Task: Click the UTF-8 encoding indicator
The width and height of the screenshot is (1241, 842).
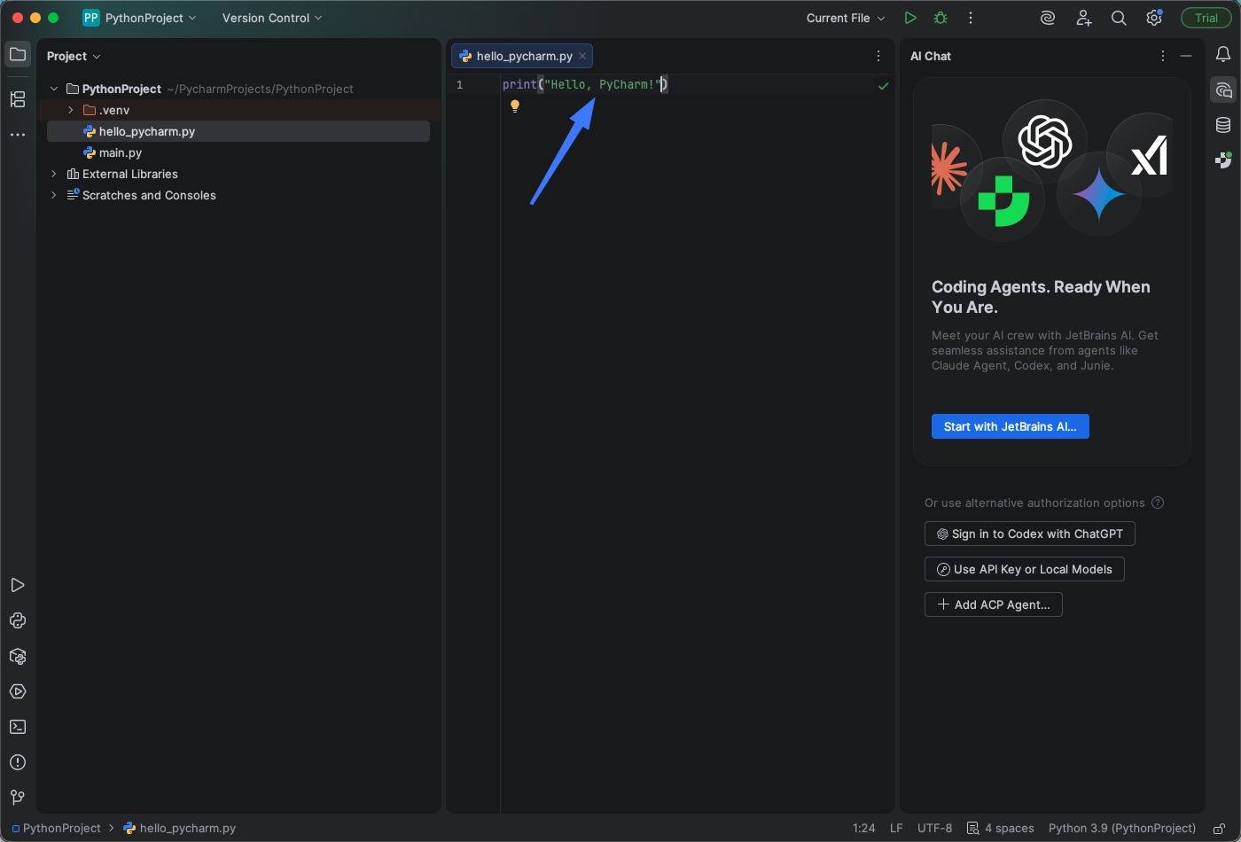Action: point(934,828)
